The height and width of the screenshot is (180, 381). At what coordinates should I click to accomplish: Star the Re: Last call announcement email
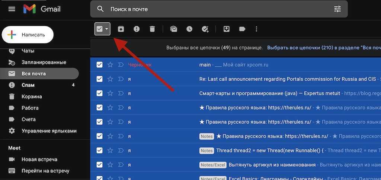point(110,79)
